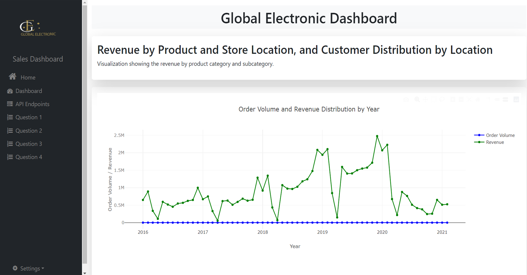The image size is (527, 275).
Task: Select the Zoom tool in chart modebar
Action: click(x=417, y=99)
